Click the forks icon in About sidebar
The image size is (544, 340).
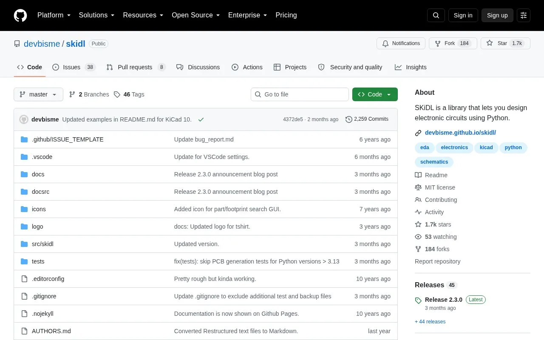pyautogui.click(x=418, y=249)
